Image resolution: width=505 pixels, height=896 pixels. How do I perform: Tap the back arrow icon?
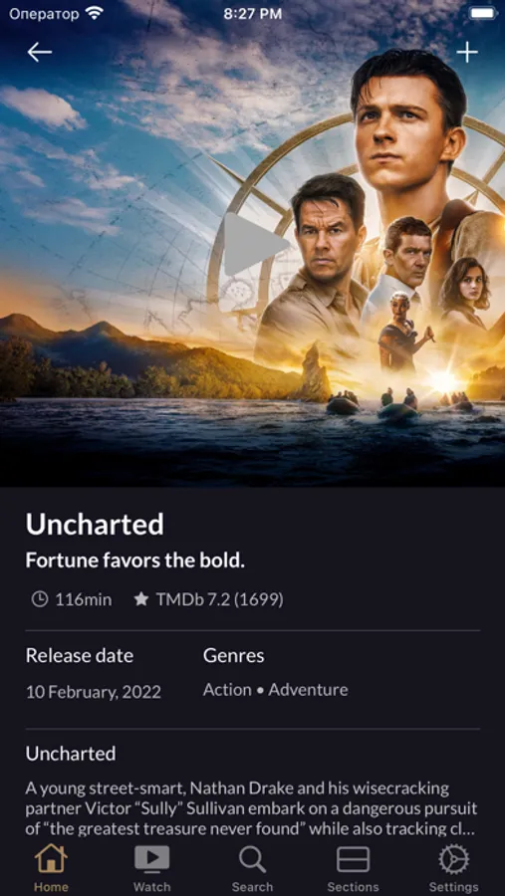(40, 53)
